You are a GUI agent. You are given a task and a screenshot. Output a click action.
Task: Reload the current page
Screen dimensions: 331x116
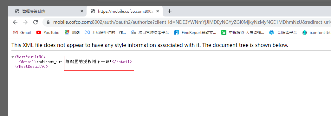click(36, 22)
